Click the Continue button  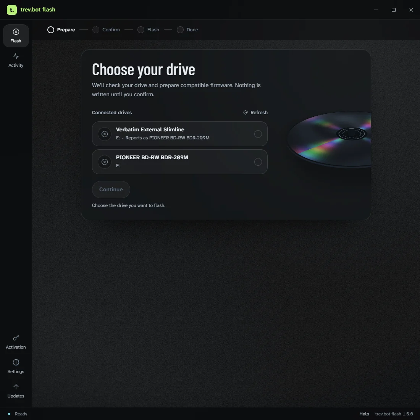111,190
